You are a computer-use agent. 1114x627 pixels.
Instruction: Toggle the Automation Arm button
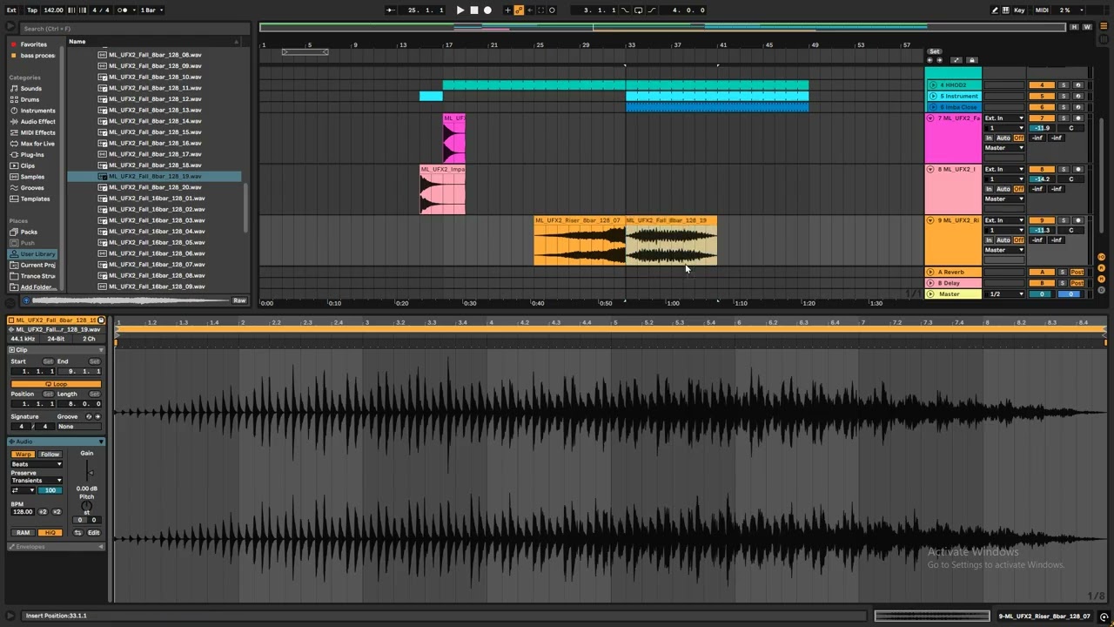pos(519,10)
